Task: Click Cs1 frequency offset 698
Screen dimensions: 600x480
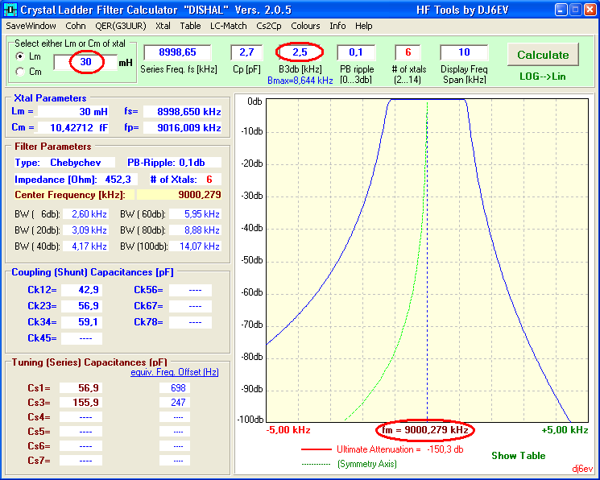Action: point(175,387)
